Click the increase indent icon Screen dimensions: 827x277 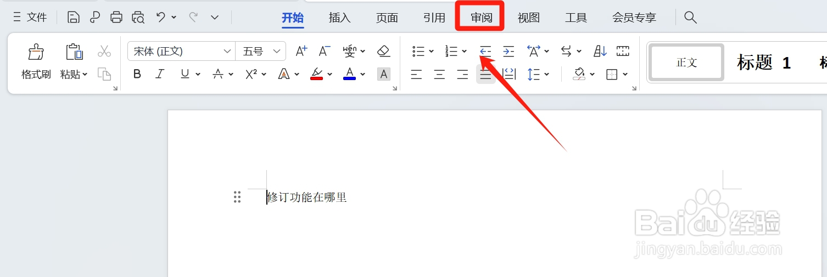coord(509,52)
